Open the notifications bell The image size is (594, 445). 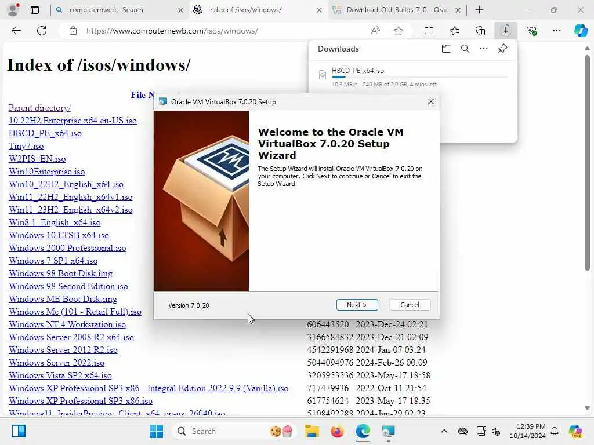click(x=555, y=431)
